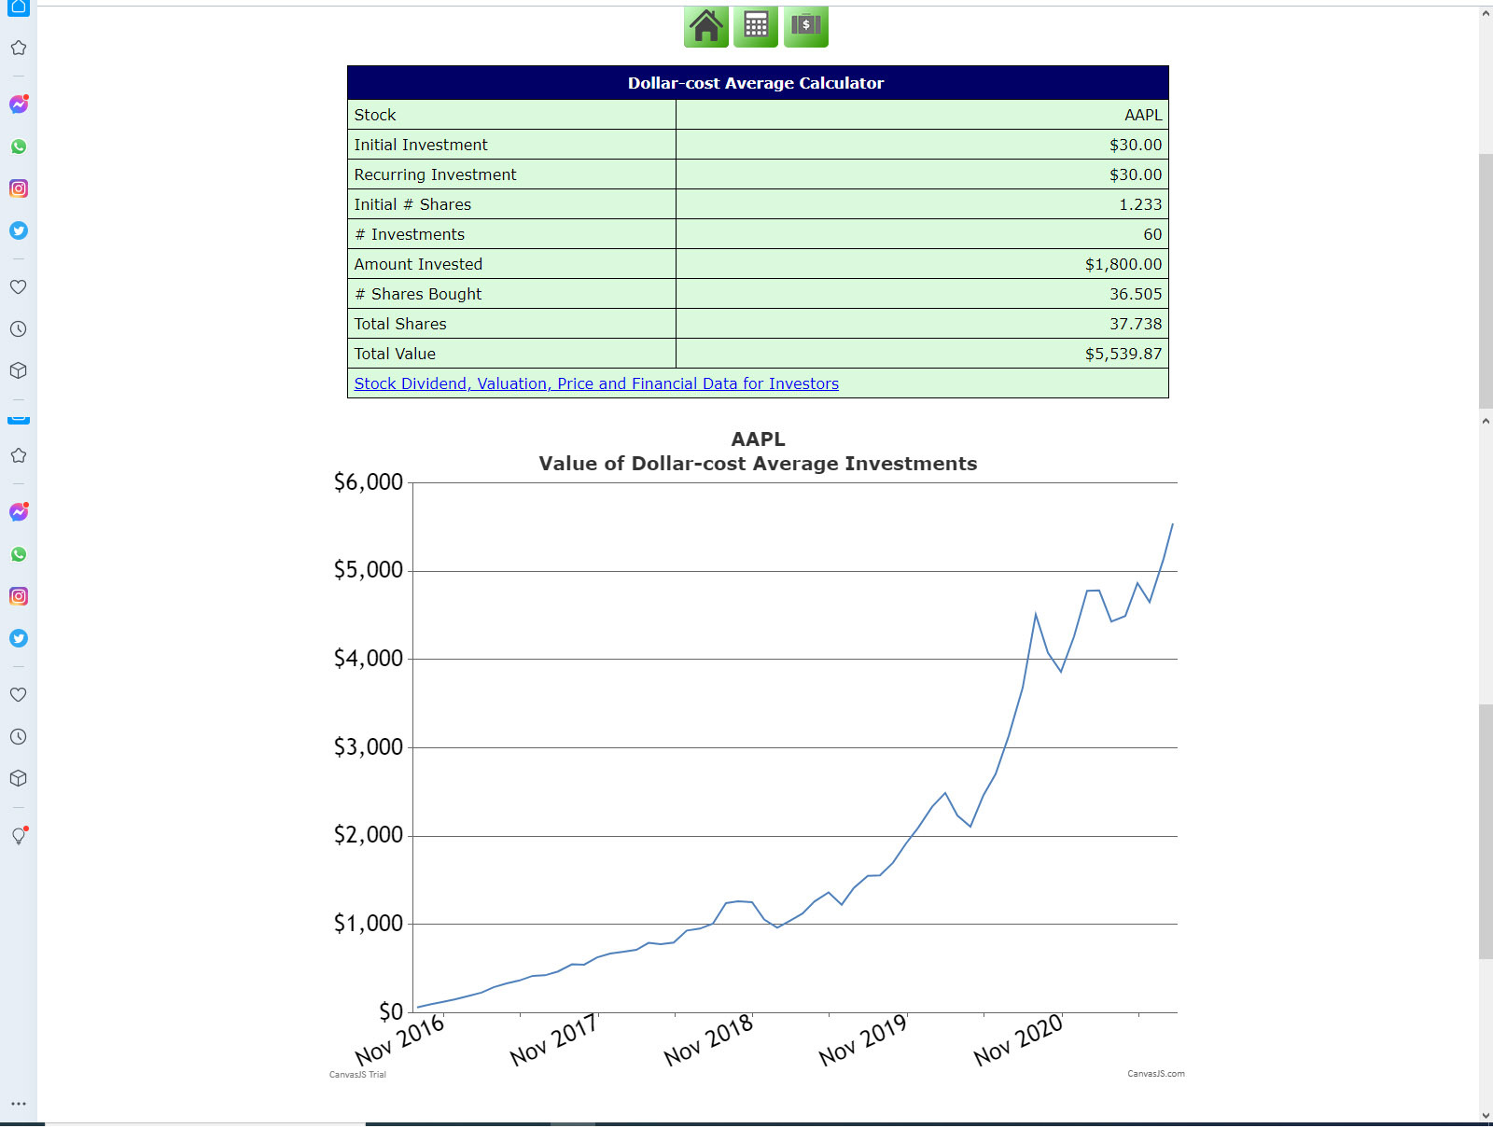1493x1142 pixels.
Task: Click the lower vertical scrollbar thumb
Action: 1486,831
